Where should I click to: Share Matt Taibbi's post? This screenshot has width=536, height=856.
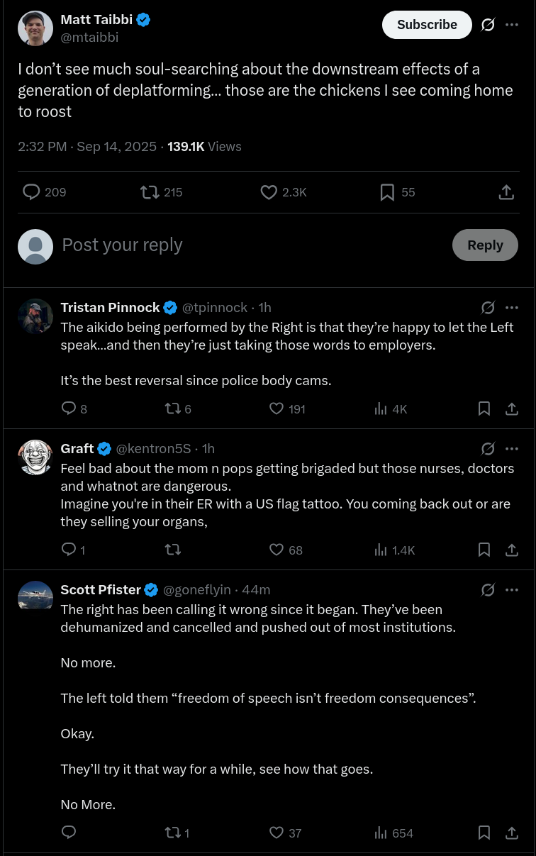pos(506,192)
